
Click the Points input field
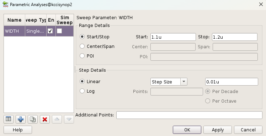point(177,92)
